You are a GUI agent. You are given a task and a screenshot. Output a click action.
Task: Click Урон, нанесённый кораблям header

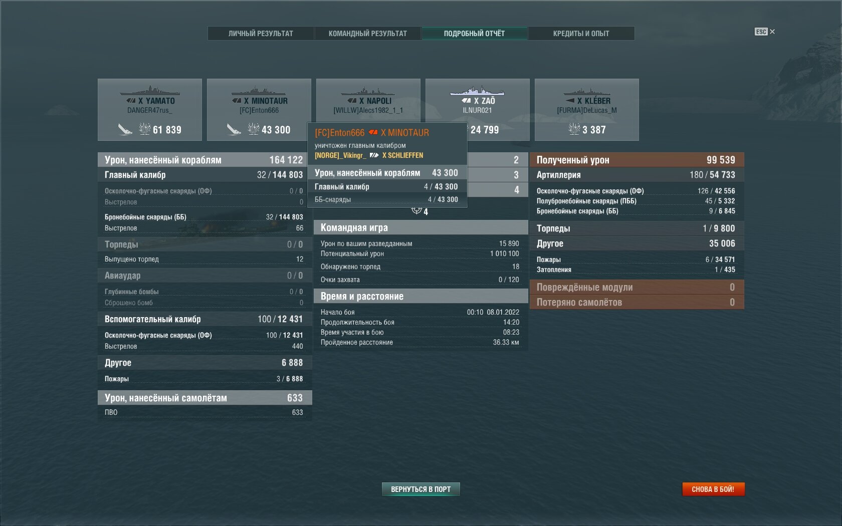(x=204, y=160)
